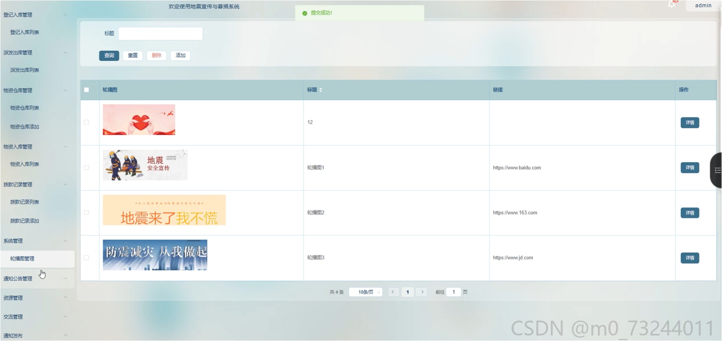The height and width of the screenshot is (341, 722).
Task: Open the notification bell icon
Action: click(671, 4)
